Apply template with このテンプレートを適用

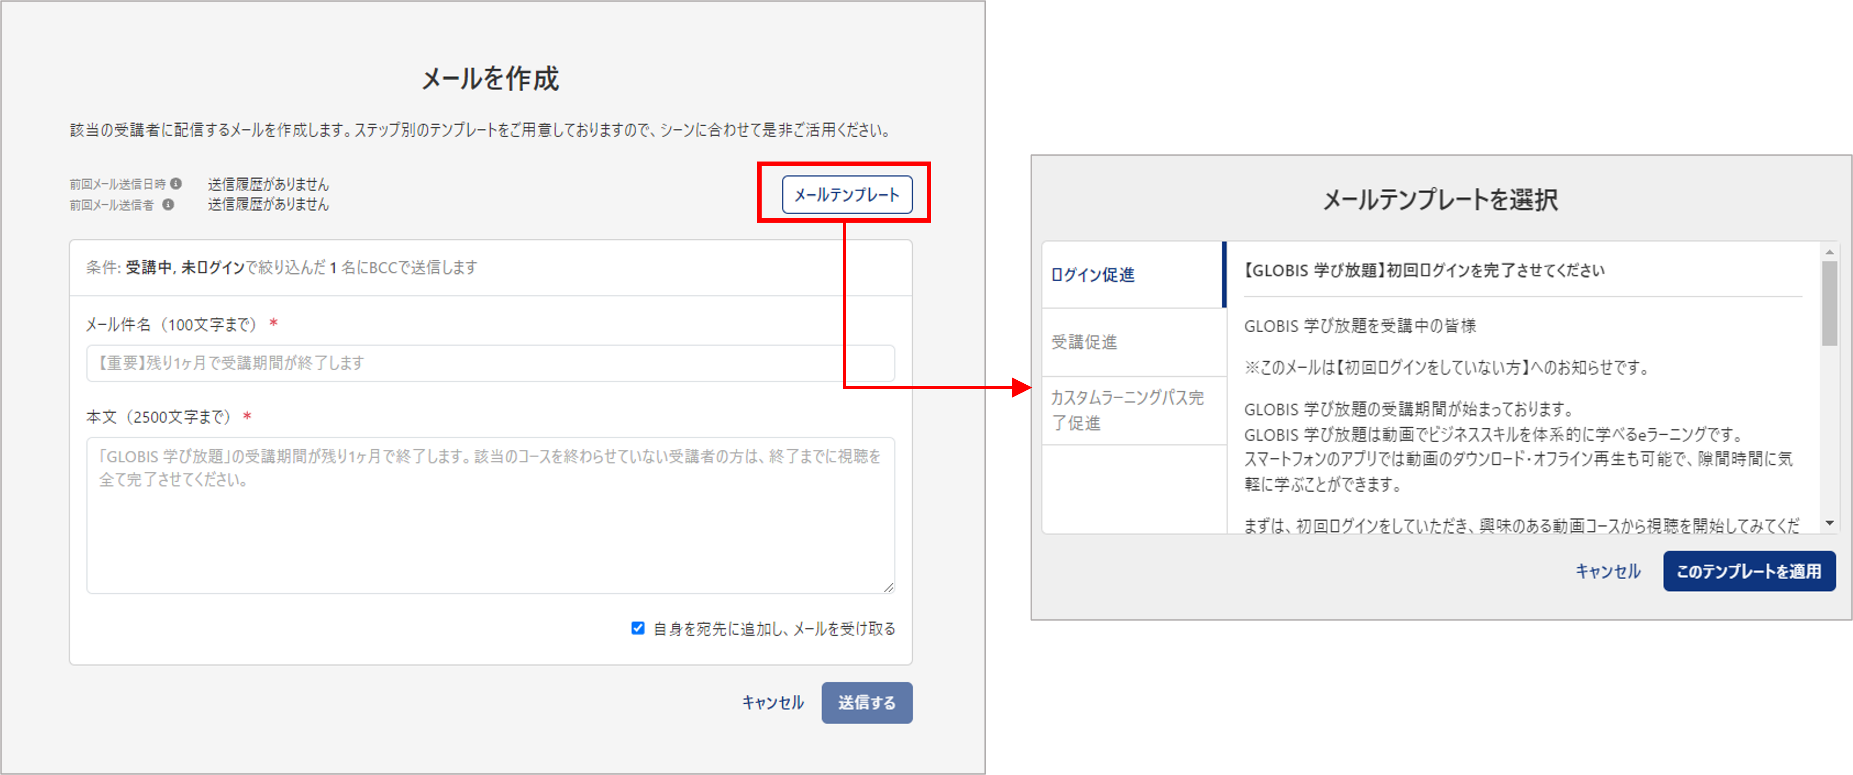pos(1749,571)
